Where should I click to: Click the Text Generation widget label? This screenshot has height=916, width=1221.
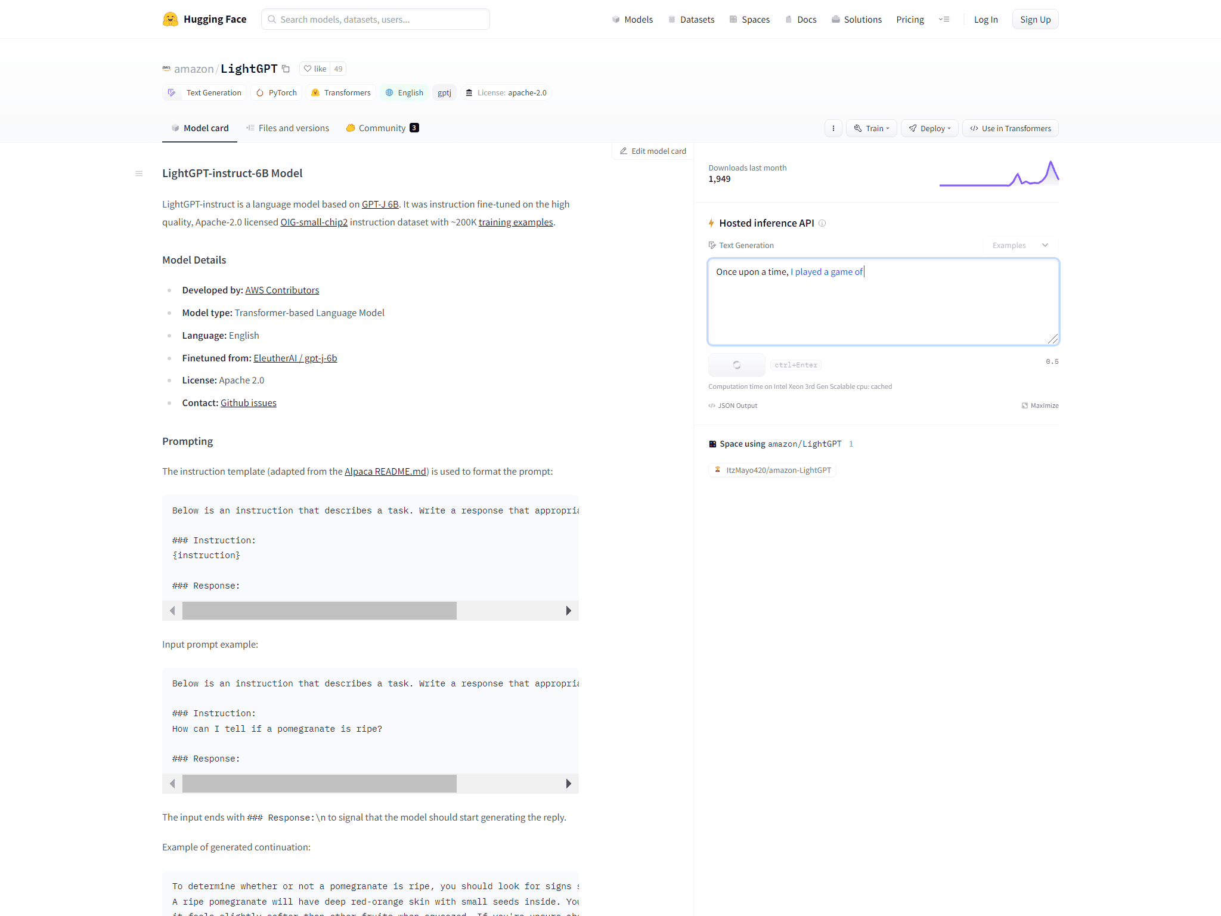click(741, 245)
